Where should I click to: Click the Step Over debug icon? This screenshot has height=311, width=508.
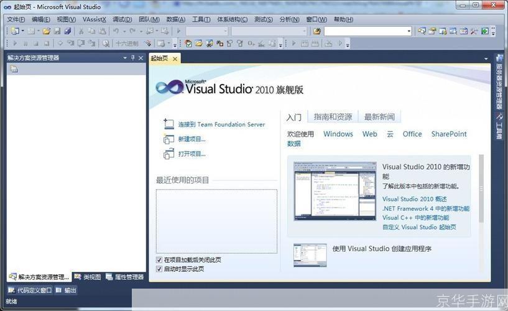pos(81,43)
